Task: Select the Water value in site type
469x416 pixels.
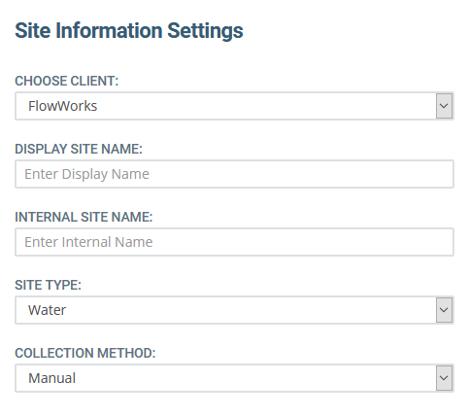Action: (x=48, y=310)
